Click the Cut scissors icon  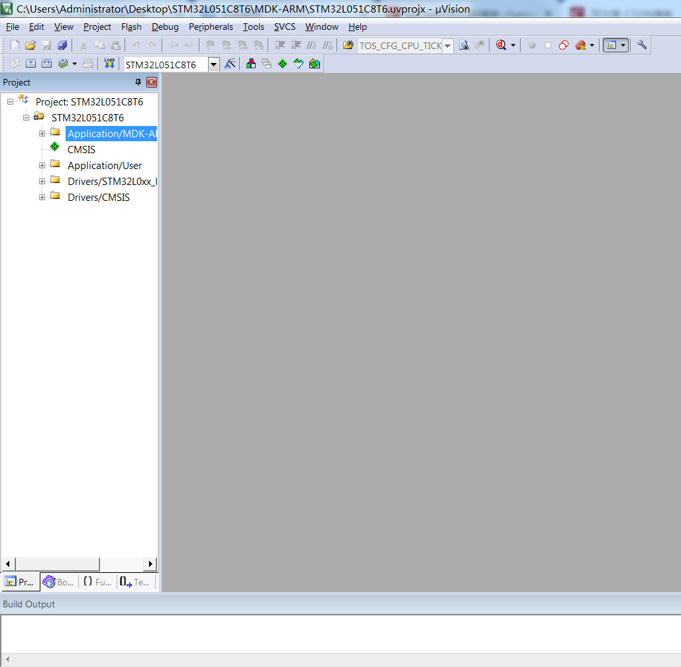83,45
